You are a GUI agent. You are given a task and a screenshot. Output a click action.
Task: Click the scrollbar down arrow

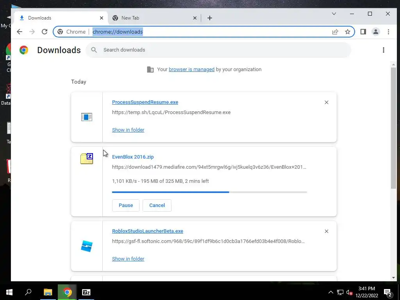click(x=393, y=278)
